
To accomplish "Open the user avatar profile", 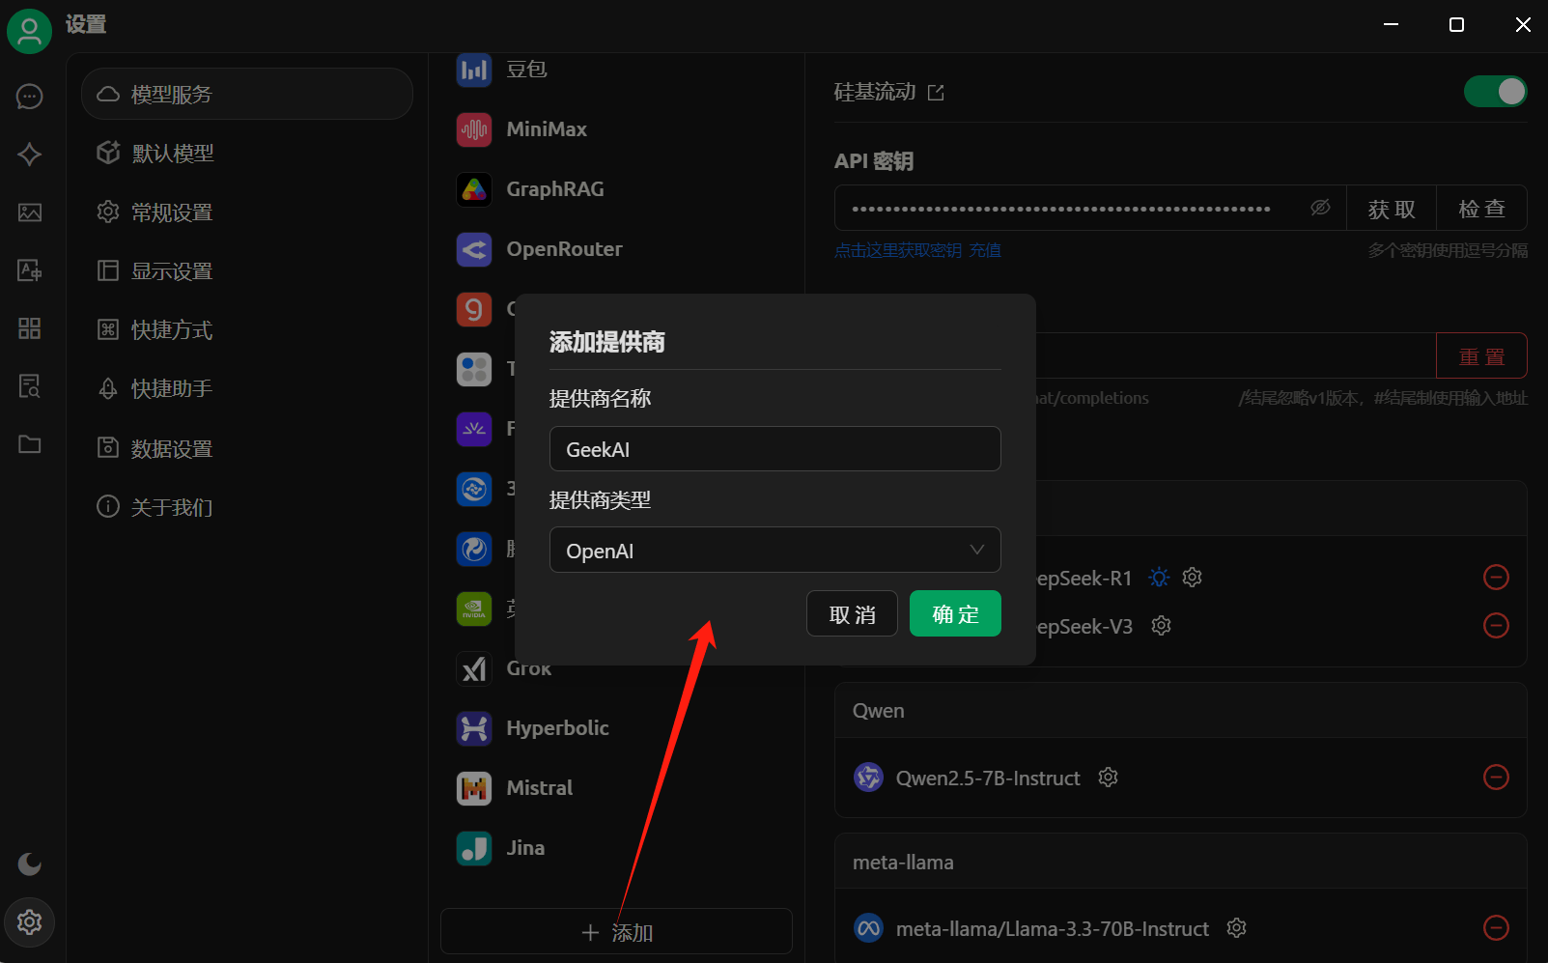I will 29,31.
